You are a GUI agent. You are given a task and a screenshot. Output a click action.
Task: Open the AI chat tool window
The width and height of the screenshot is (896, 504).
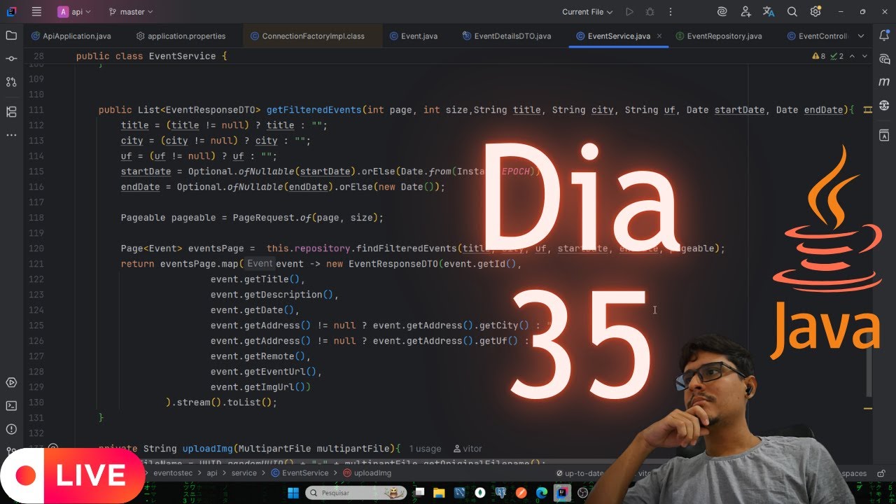(x=884, y=59)
